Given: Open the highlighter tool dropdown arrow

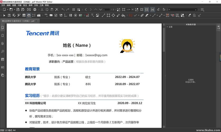Looking at the screenshot, I should point(150,15).
